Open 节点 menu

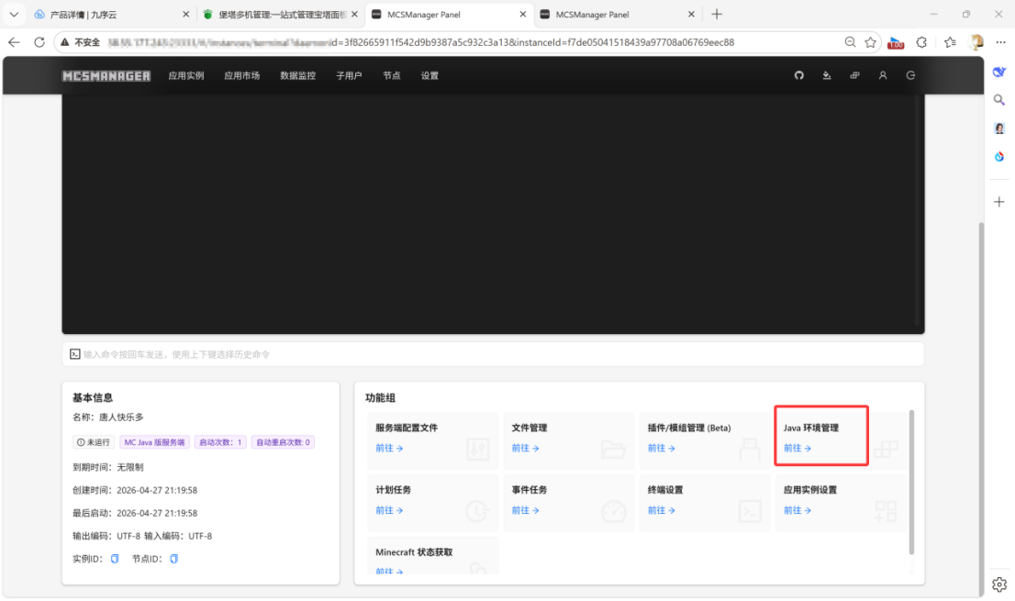pos(392,75)
